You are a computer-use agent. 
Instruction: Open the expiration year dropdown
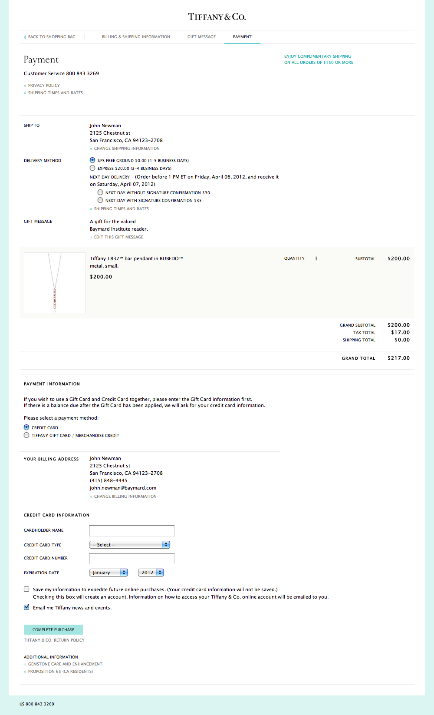click(151, 573)
